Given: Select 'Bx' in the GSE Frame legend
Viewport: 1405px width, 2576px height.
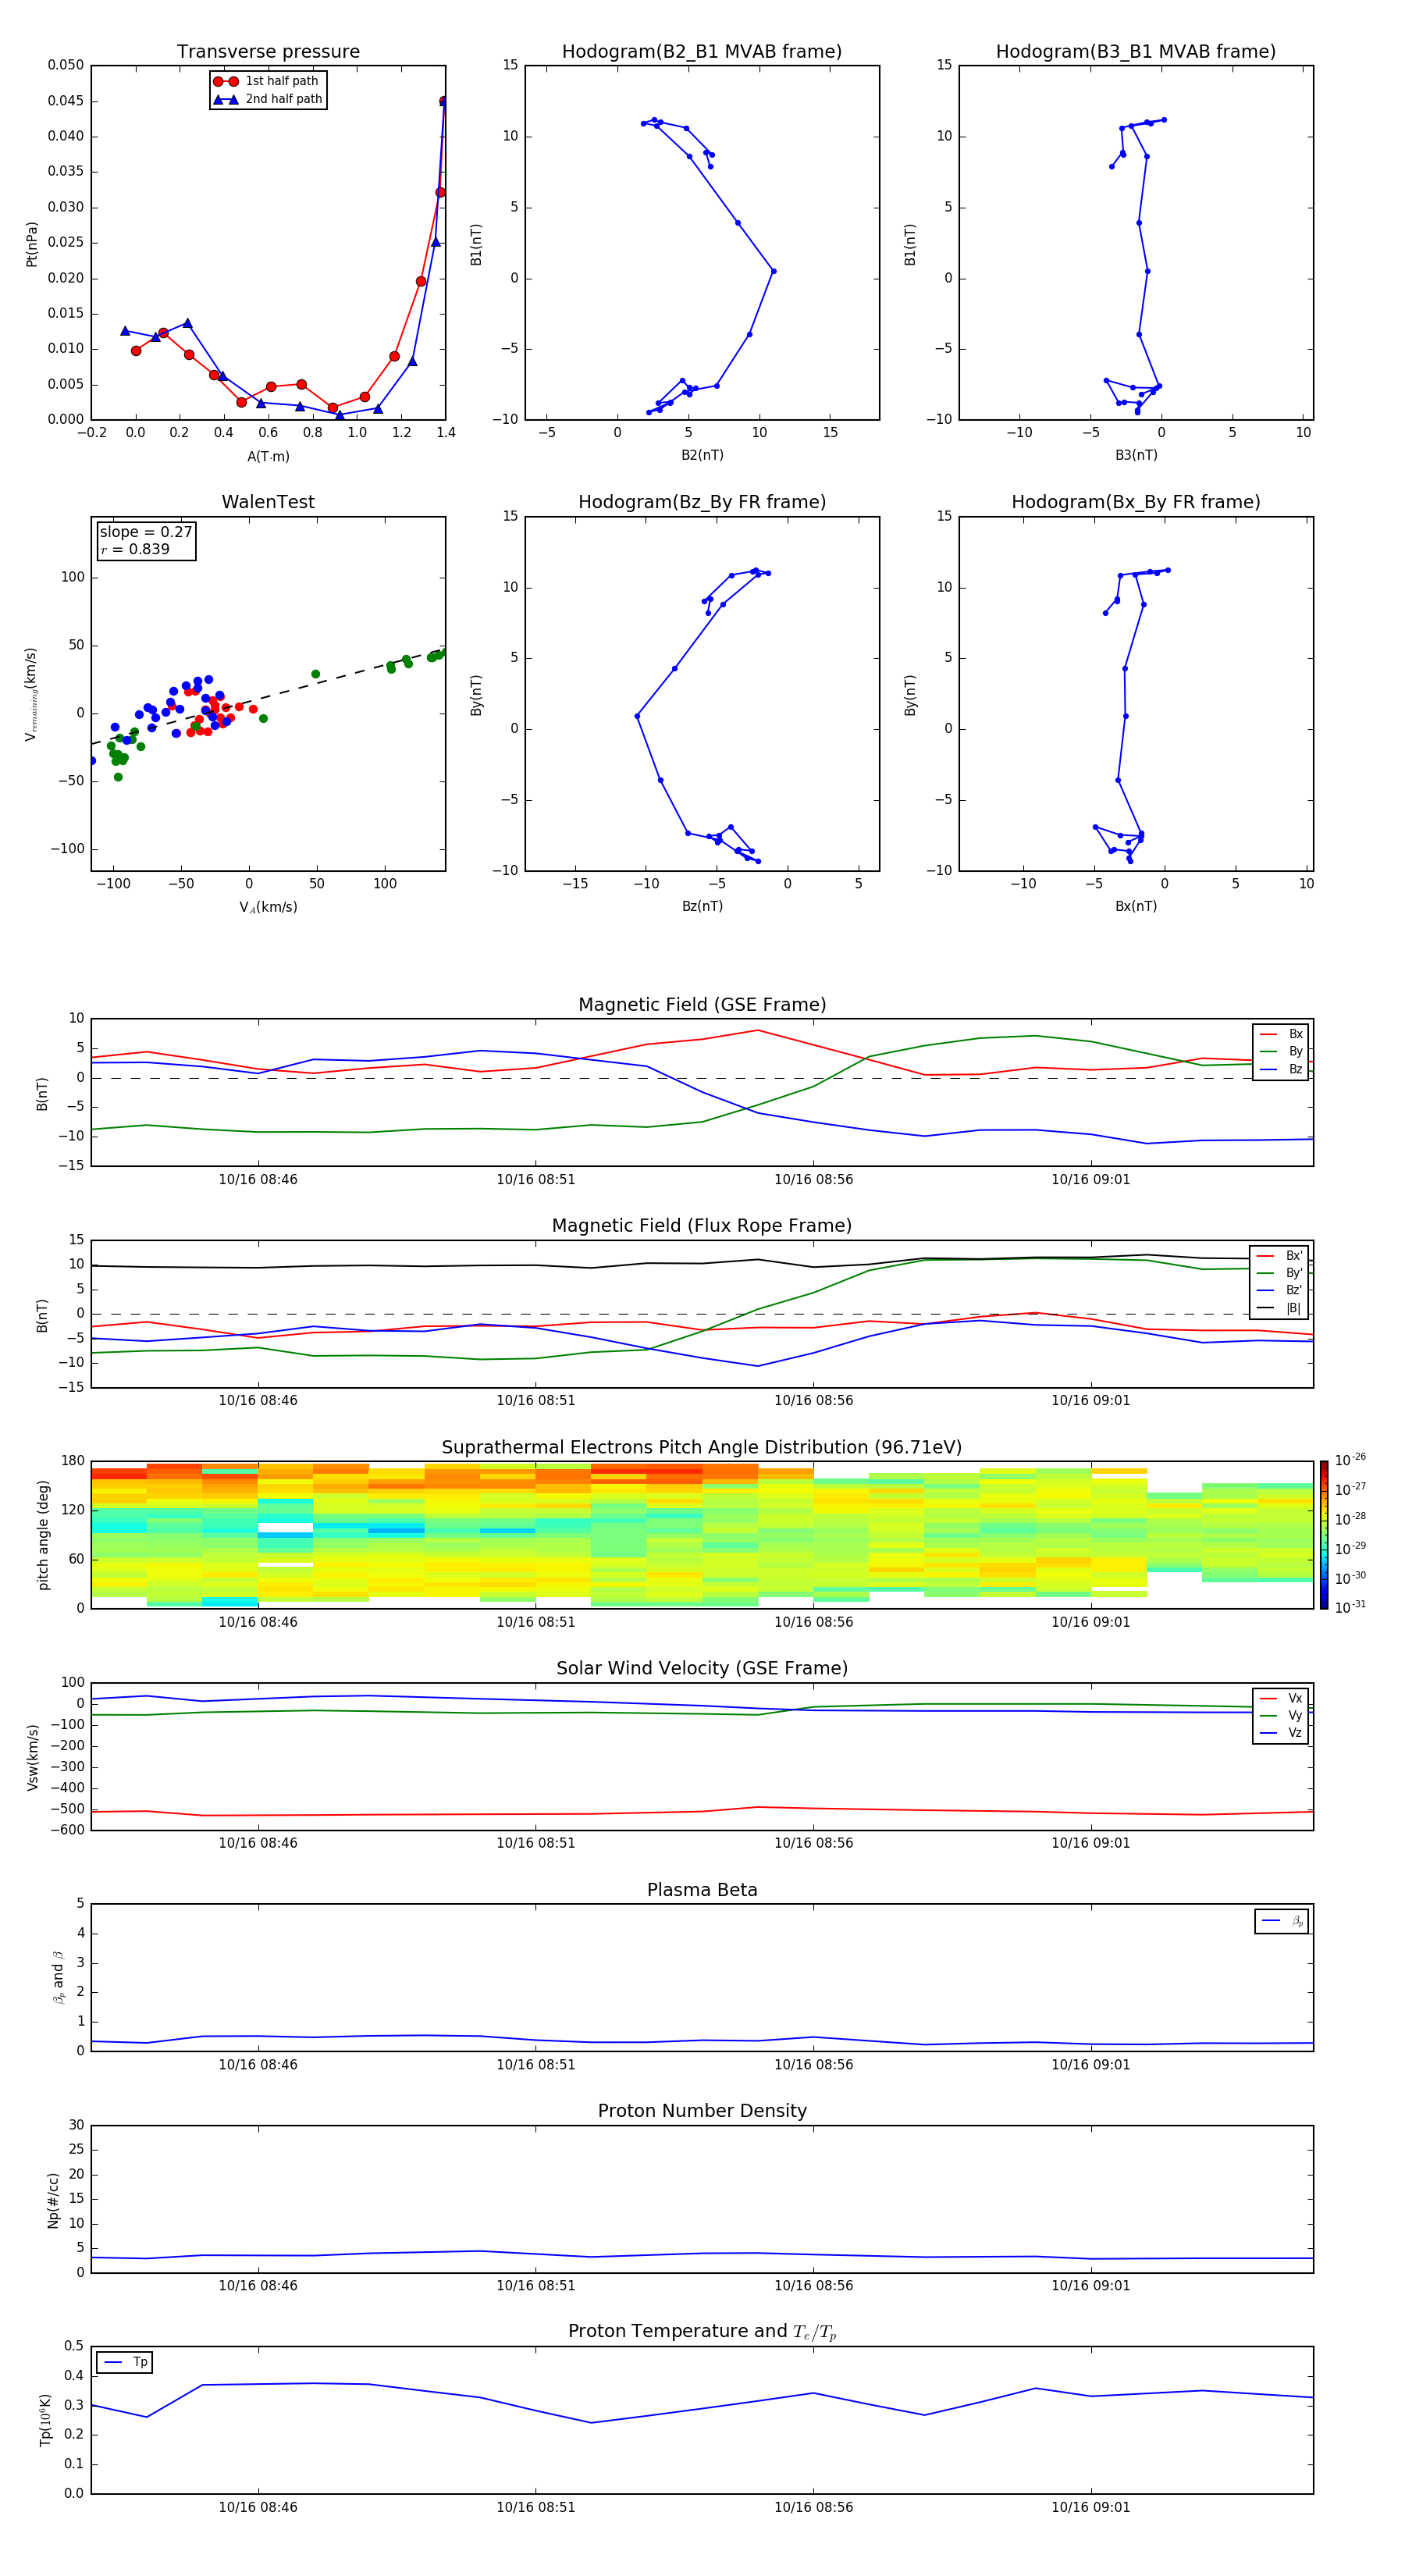Looking at the screenshot, I should coord(1282,1034).
